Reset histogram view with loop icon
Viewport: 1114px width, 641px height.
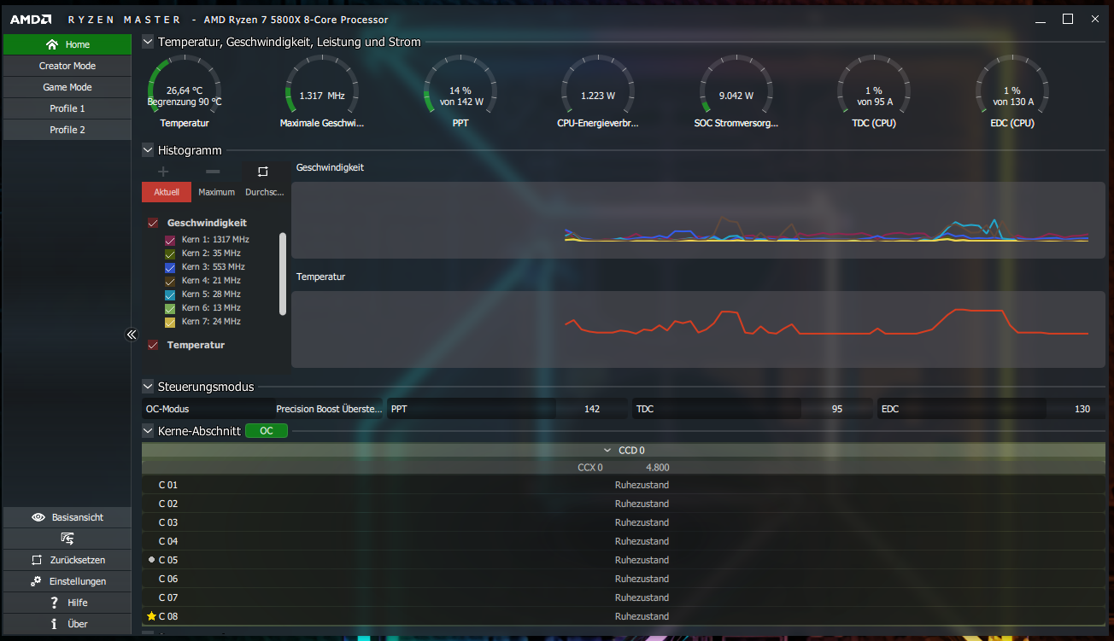coord(262,172)
